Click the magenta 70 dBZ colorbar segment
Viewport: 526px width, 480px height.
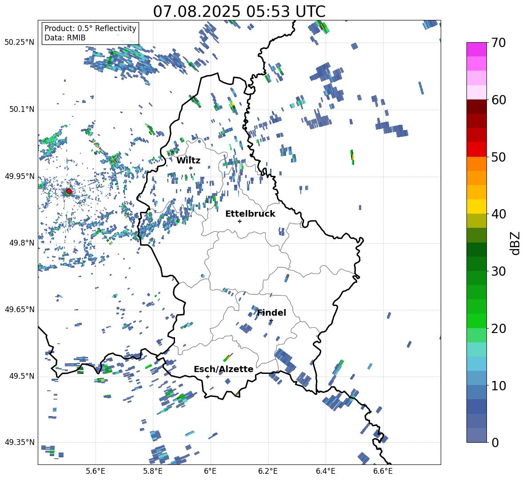[476, 49]
